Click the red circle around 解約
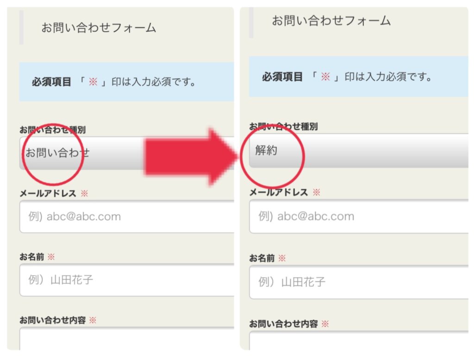This screenshot has height=356, width=474. 272,156
